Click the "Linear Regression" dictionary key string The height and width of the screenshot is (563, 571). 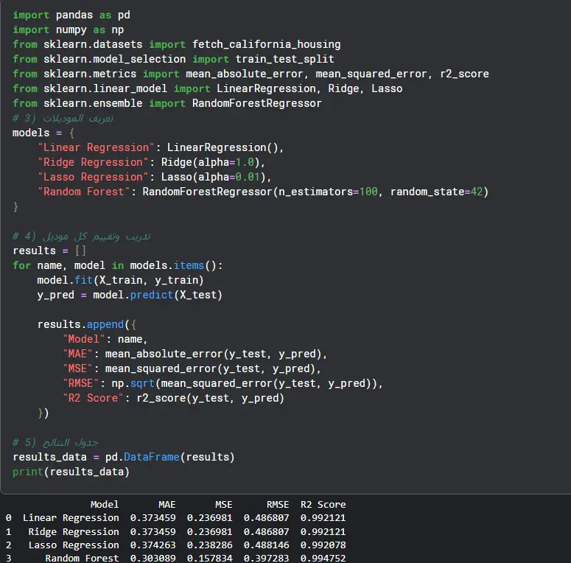click(x=99, y=147)
